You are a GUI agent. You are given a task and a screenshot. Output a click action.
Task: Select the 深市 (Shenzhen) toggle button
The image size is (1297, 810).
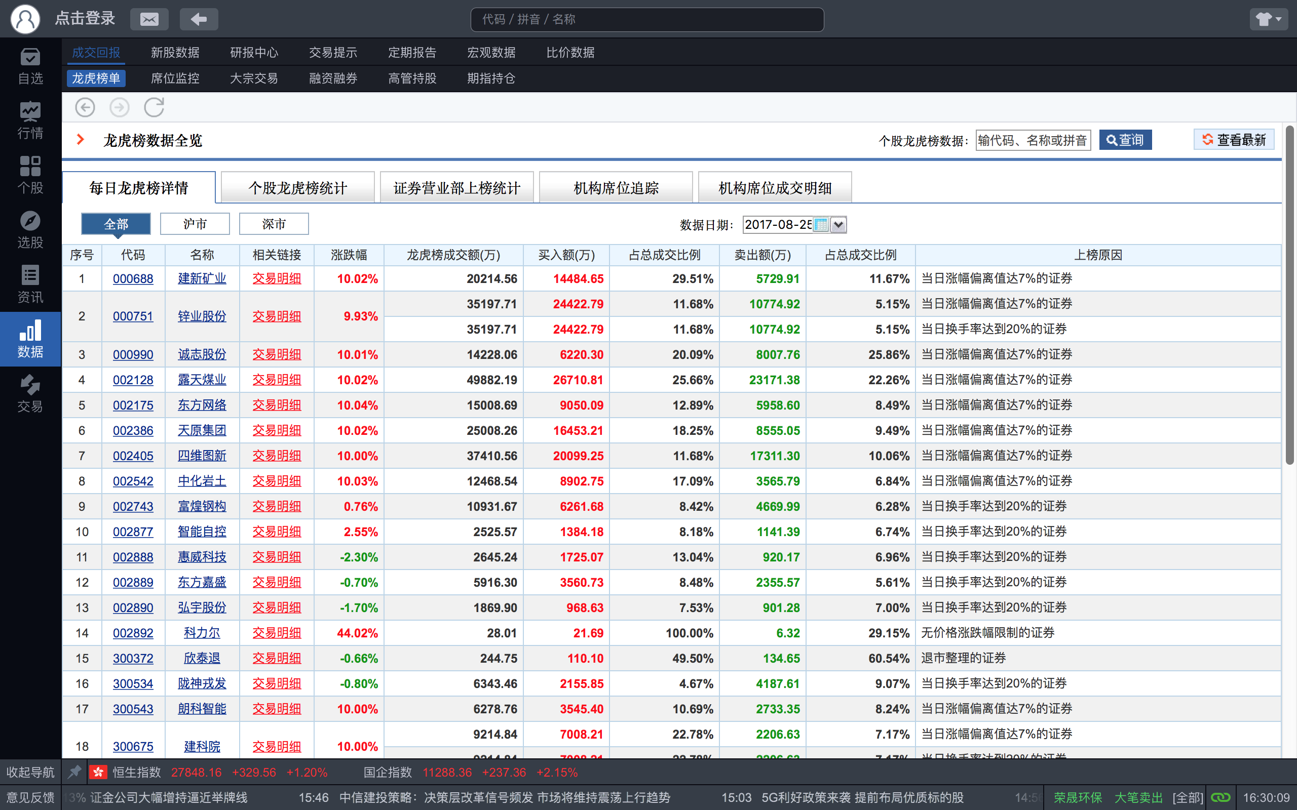pyautogui.click(x=275, y=223)
